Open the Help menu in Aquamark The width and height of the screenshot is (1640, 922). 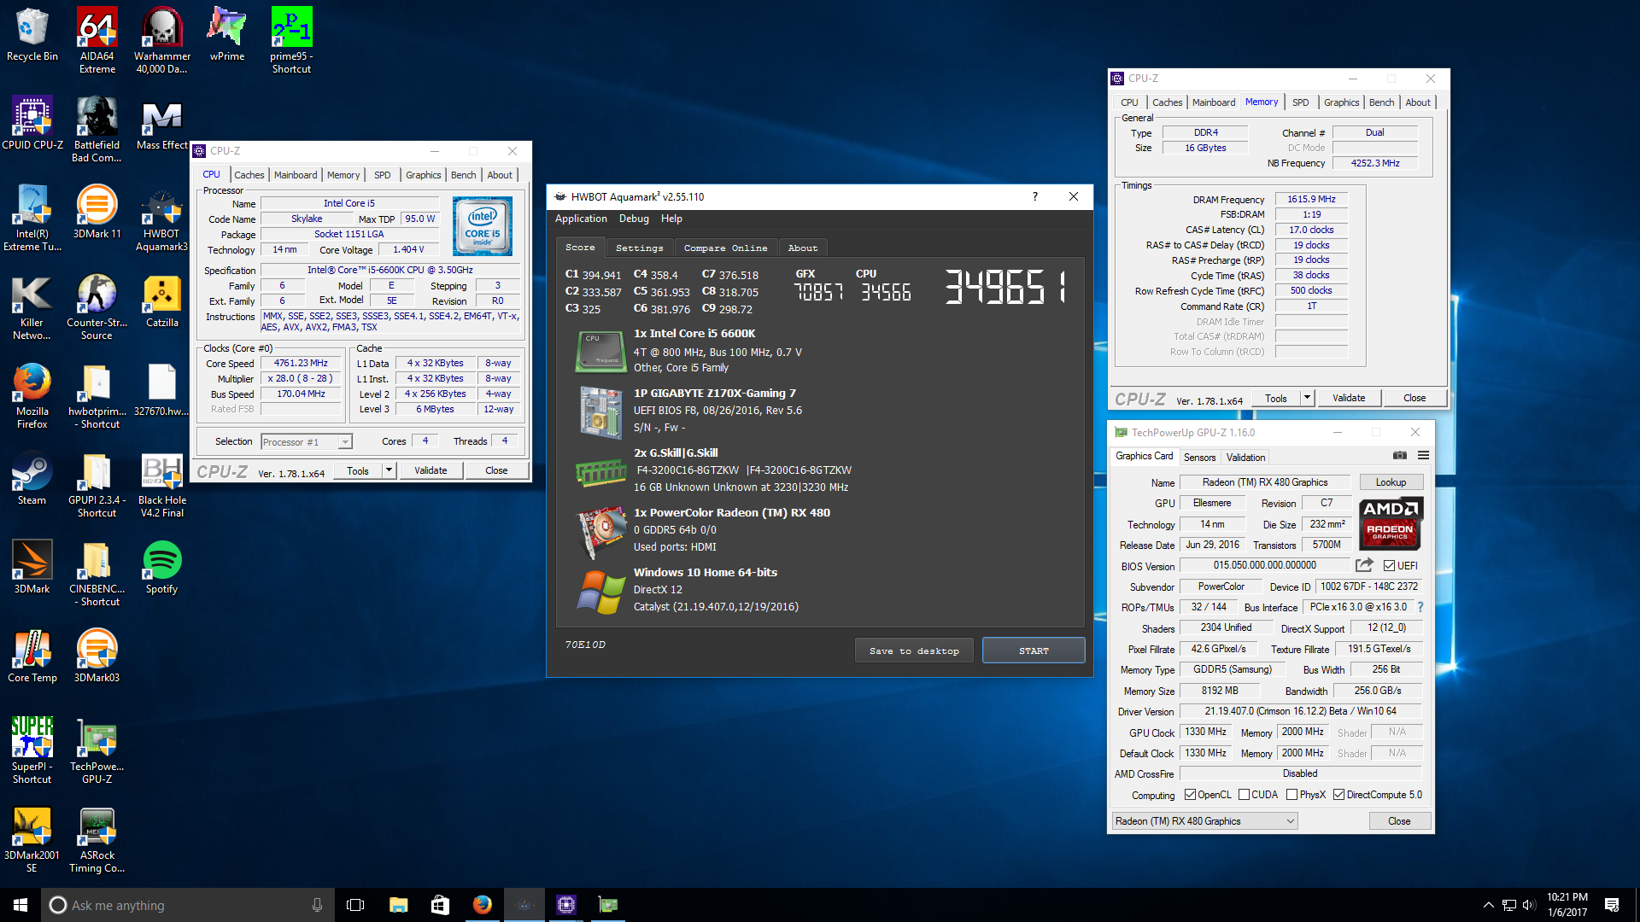click(x=671, y=219)
